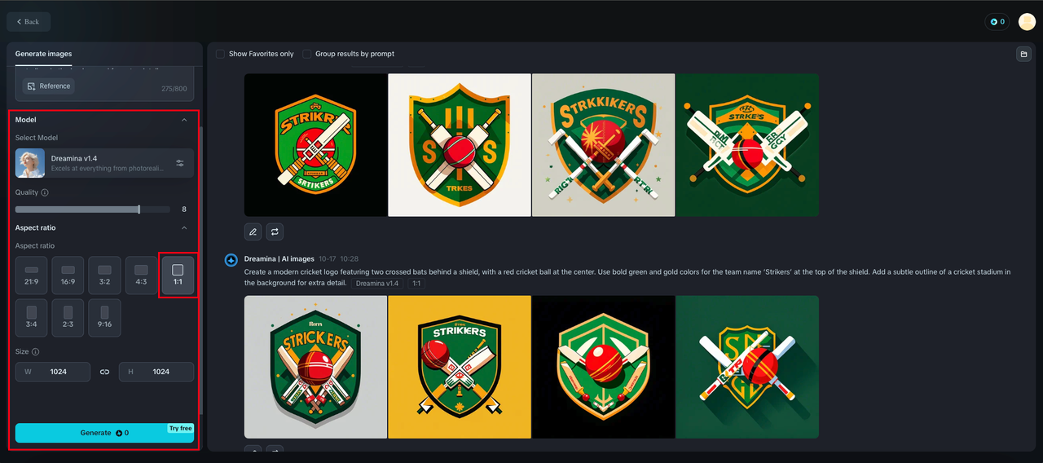Collapse the Model section chevron

point(184,120)
